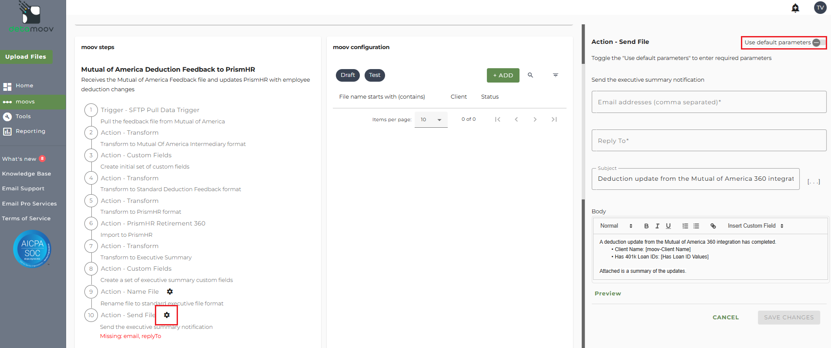
Task: Open the Email Pro Services link
Action: click(x=29, y=204)
